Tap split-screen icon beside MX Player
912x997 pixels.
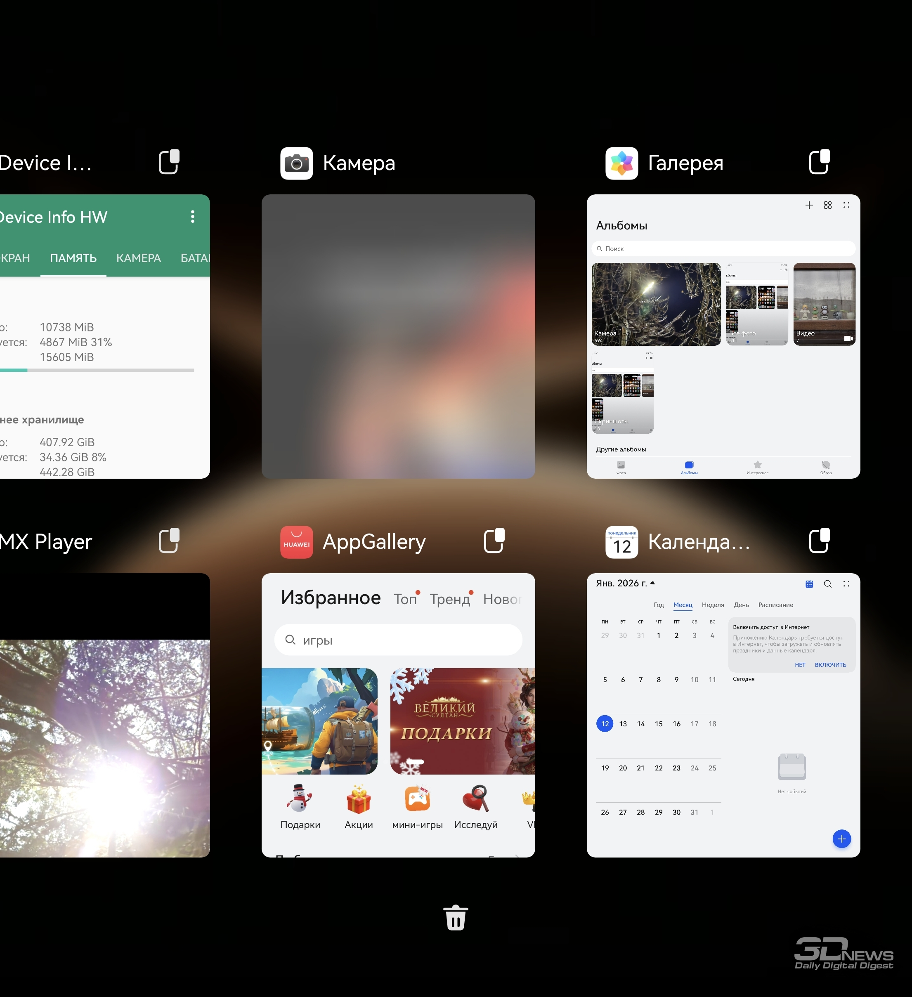169,541
